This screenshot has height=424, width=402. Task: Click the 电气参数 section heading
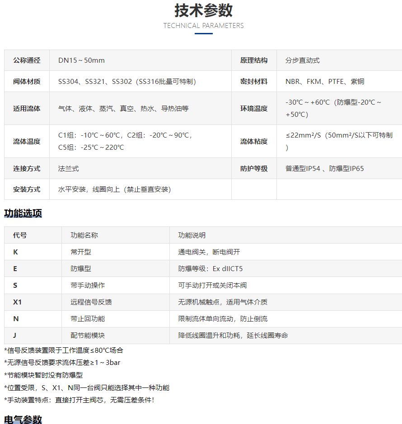tap(23, 419)
